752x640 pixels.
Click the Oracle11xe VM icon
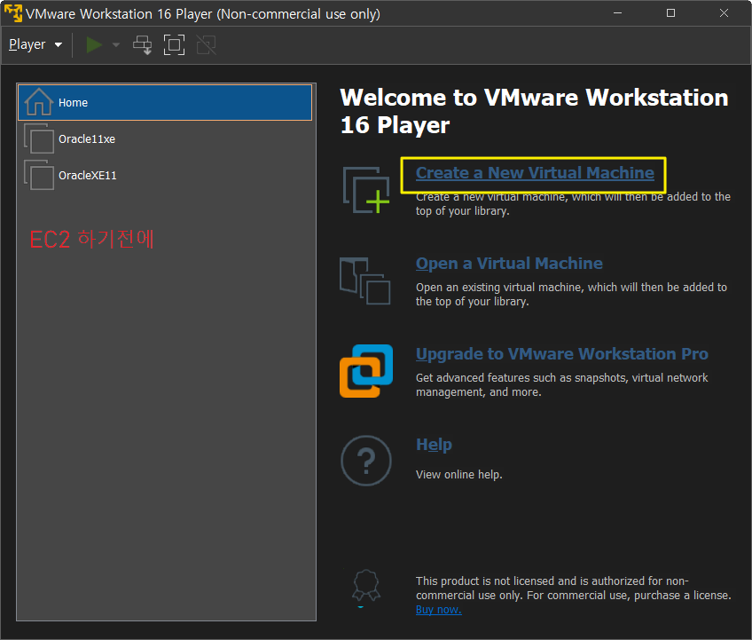click(39, 138)
